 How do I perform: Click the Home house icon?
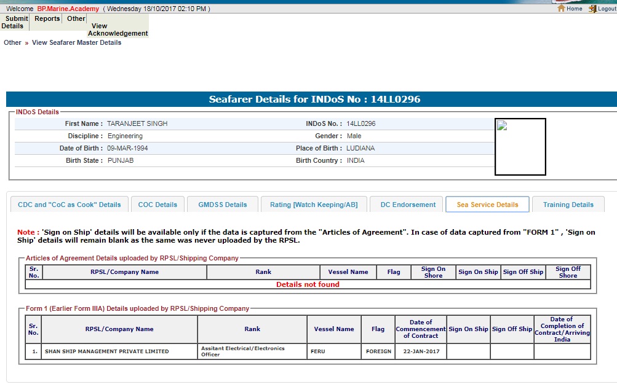(x=561, y=9)
